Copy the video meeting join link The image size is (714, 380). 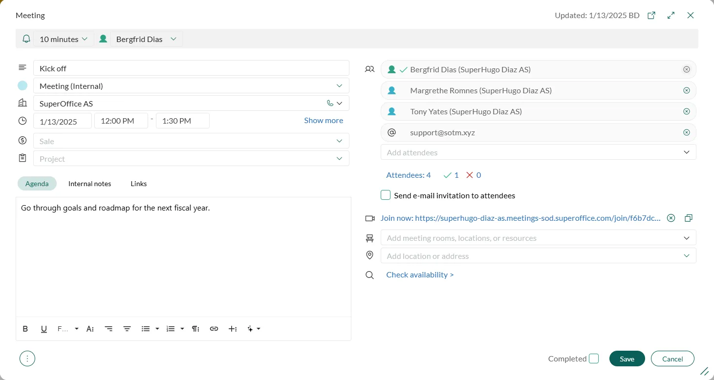688,218
